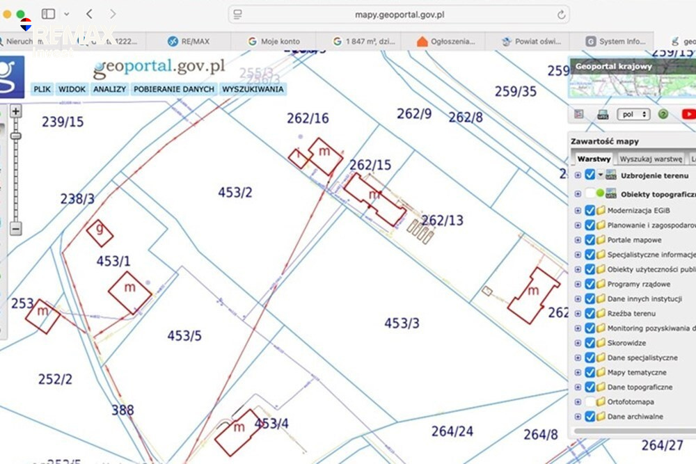Zoom in the map with plus button

15,111
